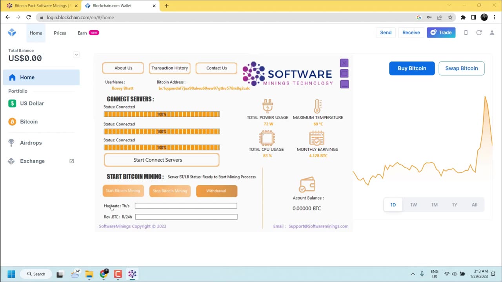Click the Maximum Temperature thermometer icon

point(318,106)
